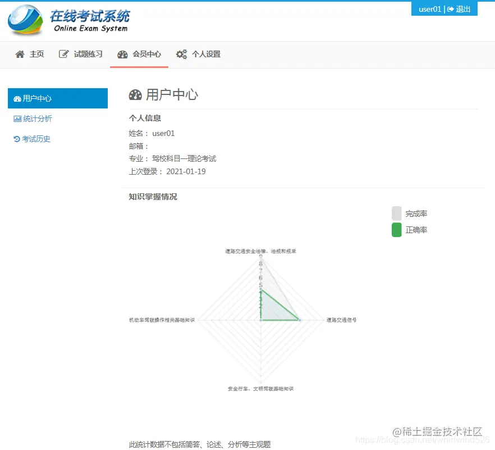
Task: Click the pencil edit icon beside 试题练习
Action: coord(64,54)
